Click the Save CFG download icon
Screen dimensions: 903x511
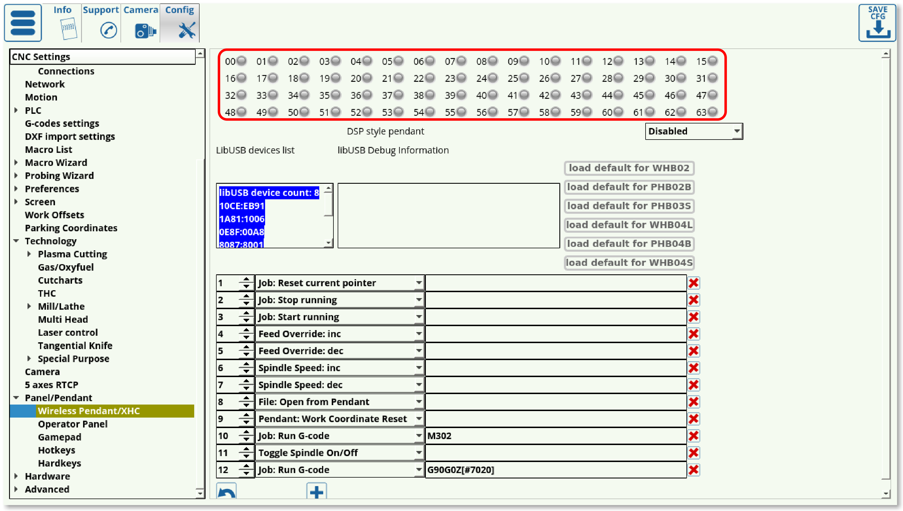coord(877,23)
